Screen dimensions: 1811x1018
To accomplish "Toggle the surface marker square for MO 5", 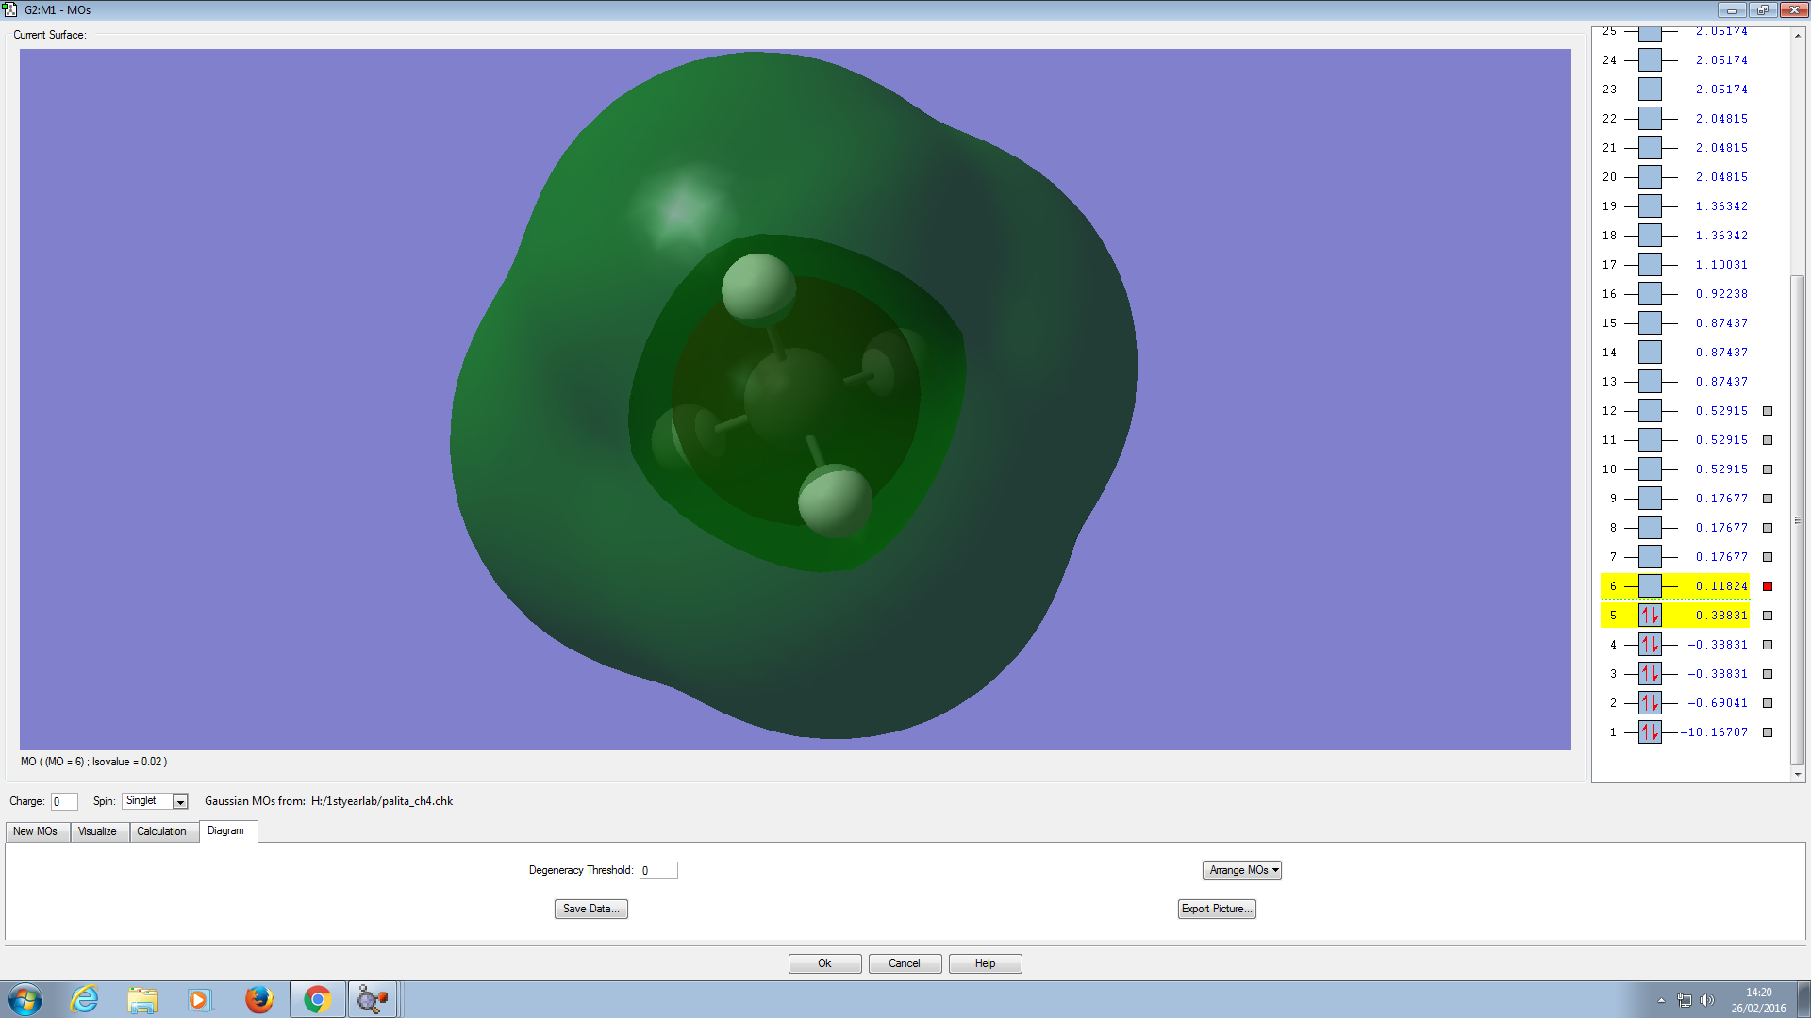I will (x=1768, y=616).
